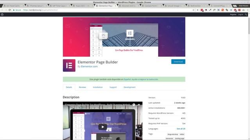Screen dimensions: 250x140
Task: Click the browser back arrow
Action: pyautogui.click(x=2, y=10)
